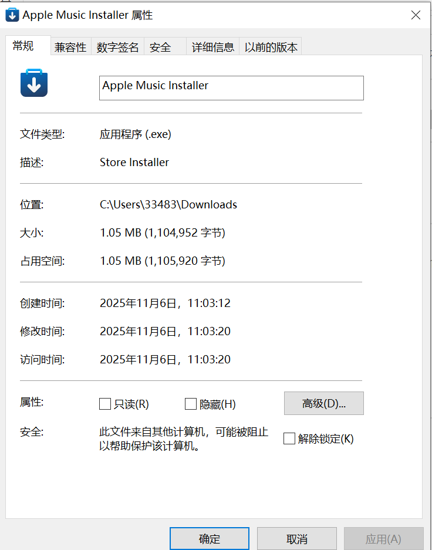The width and height of the screenshot is (432, 550).
Task: Close the properties dialog with X
Action: coord(416,15)
